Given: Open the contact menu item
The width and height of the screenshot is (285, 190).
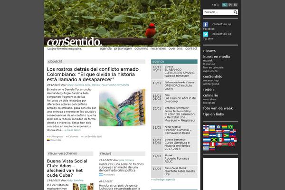Looking at the screenshot, I should point(191,48).
